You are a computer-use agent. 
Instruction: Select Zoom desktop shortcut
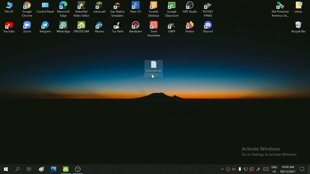pyautogui.click(x=27, y=27)
